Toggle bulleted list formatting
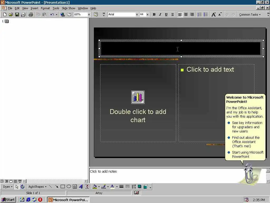This screenshot has height=203, width=270. (x=206, y=15)
